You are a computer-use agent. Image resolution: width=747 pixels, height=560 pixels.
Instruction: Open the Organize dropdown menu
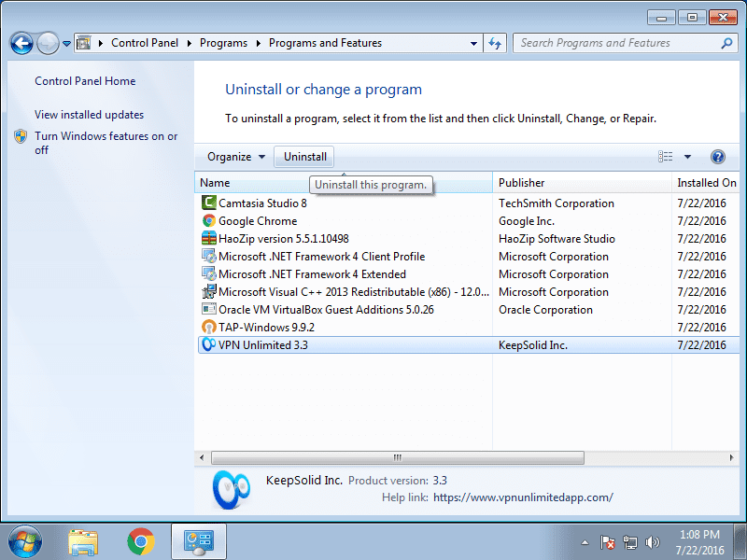pos(234,156)
